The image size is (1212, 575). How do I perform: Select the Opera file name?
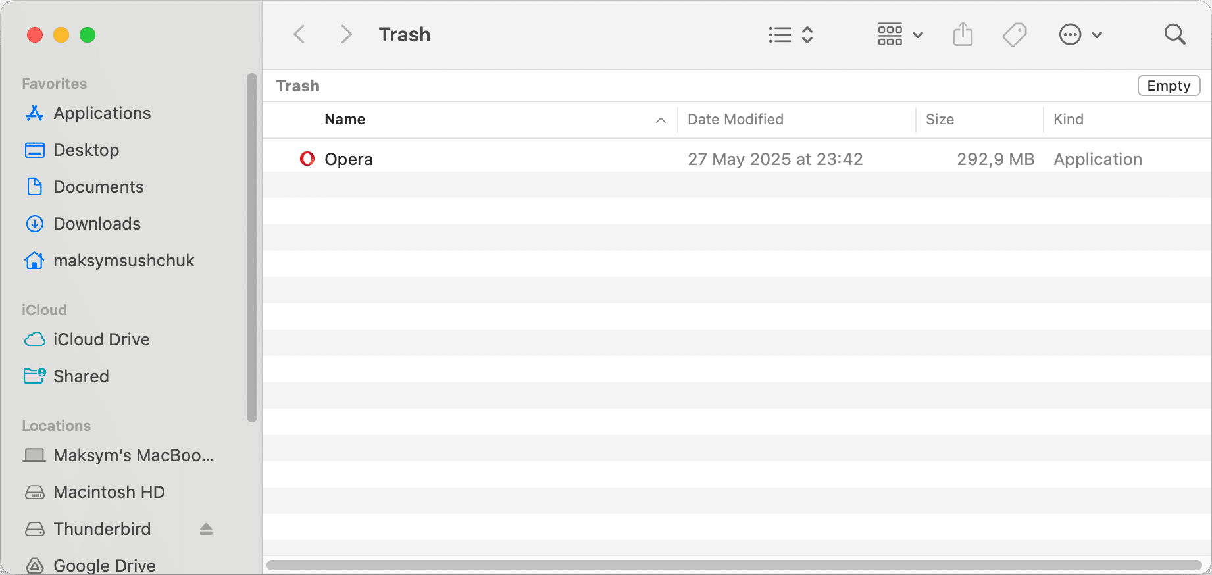coord(349,159)
